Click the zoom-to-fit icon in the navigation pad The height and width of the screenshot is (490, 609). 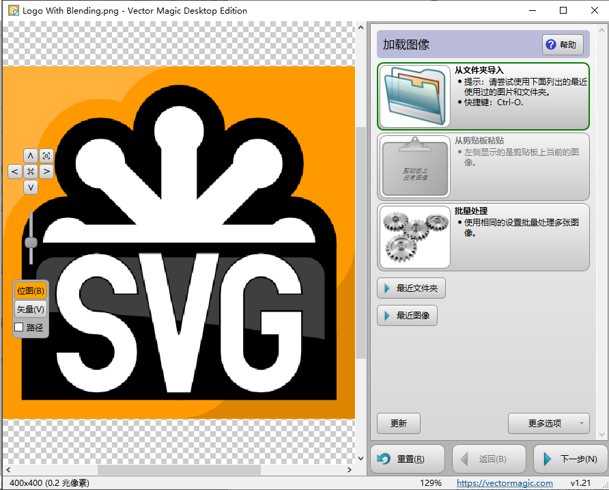pyautogui.click(x=46, y=156)
